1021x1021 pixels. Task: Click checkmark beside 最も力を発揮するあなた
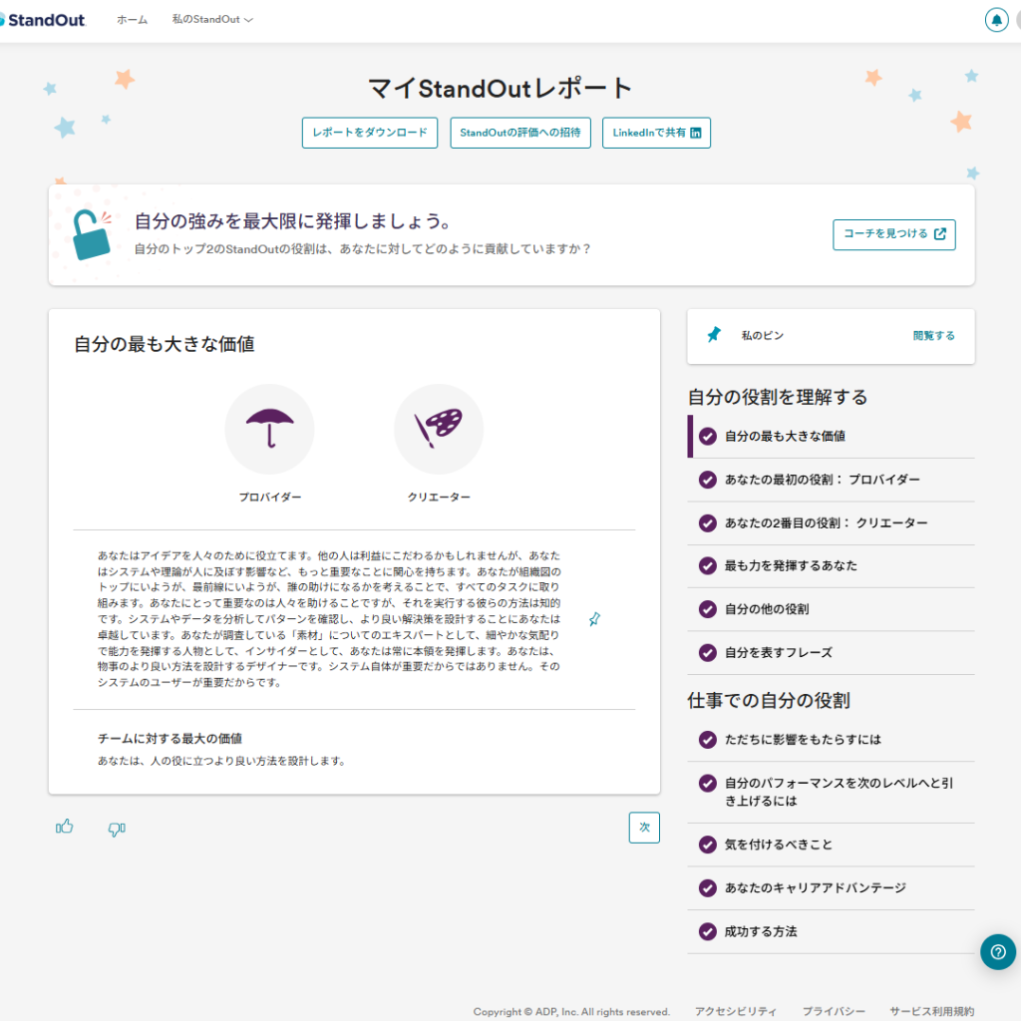708,566
